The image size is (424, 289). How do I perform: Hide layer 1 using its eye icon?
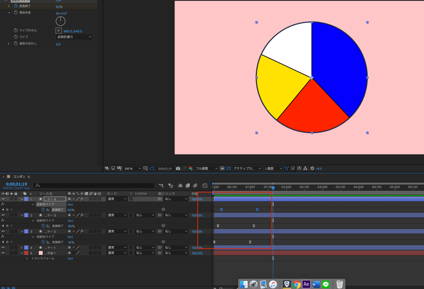click(x=3, y=199)
